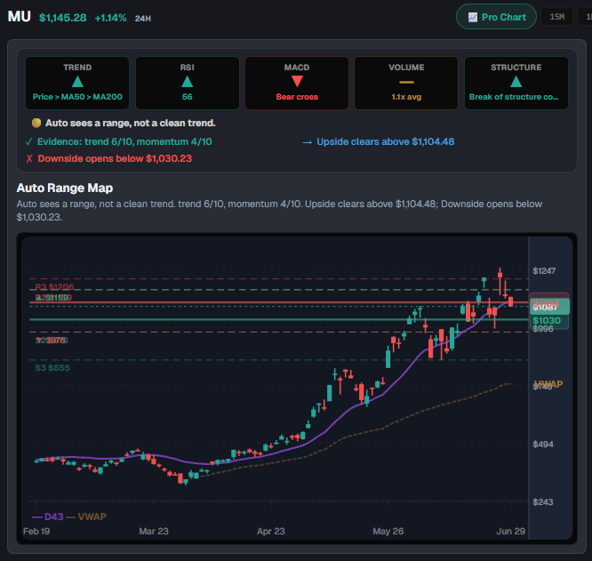Select the MACD Bear cross card
The height and width of the screenshot is (561, 592).
point(297,83)
